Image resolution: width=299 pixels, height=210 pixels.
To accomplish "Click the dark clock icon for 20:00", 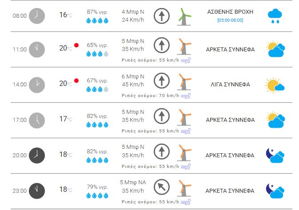I will coord(37,155).
